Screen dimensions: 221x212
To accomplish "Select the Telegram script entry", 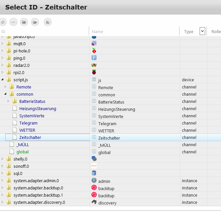I will point(28,123).
